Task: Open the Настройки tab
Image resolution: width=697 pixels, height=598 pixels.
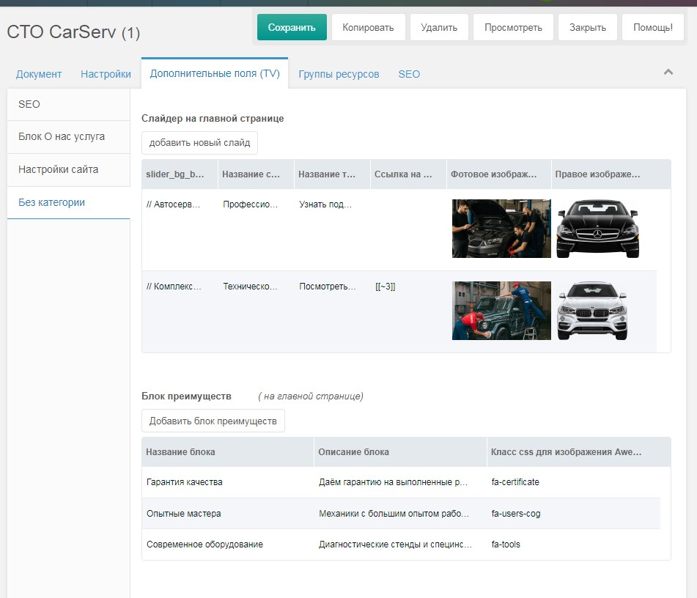Action: coord(106,74)
